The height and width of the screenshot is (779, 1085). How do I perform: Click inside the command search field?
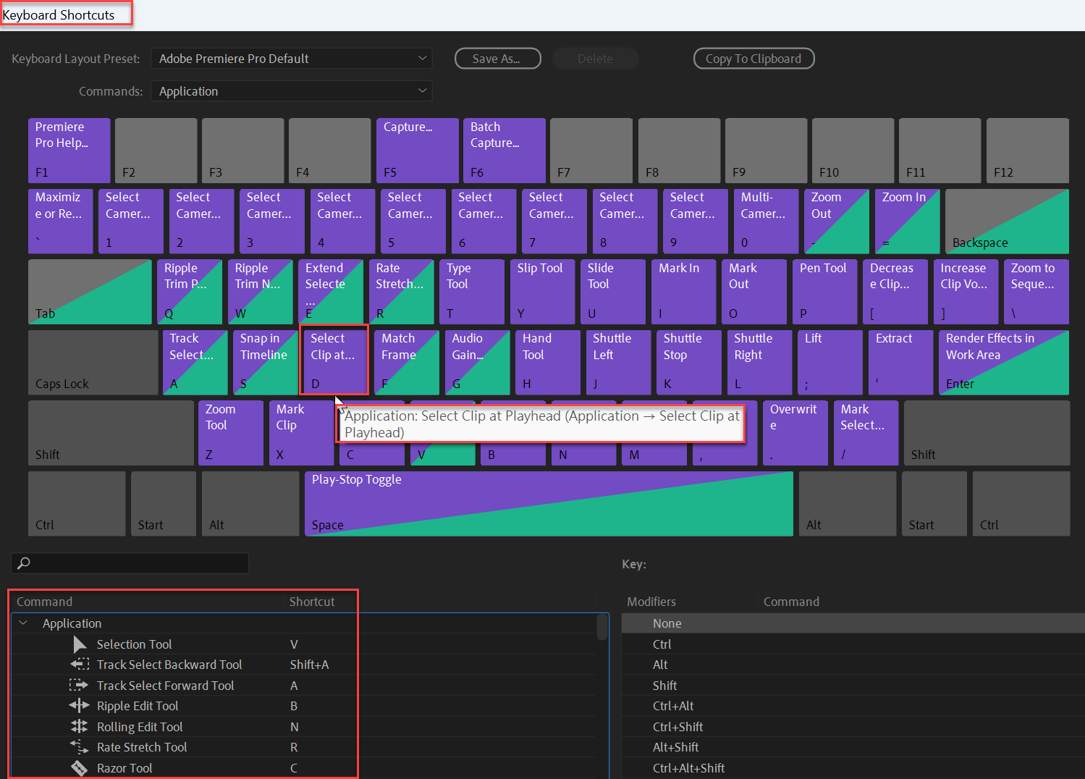pyautogui.click(x=130, y=563)
